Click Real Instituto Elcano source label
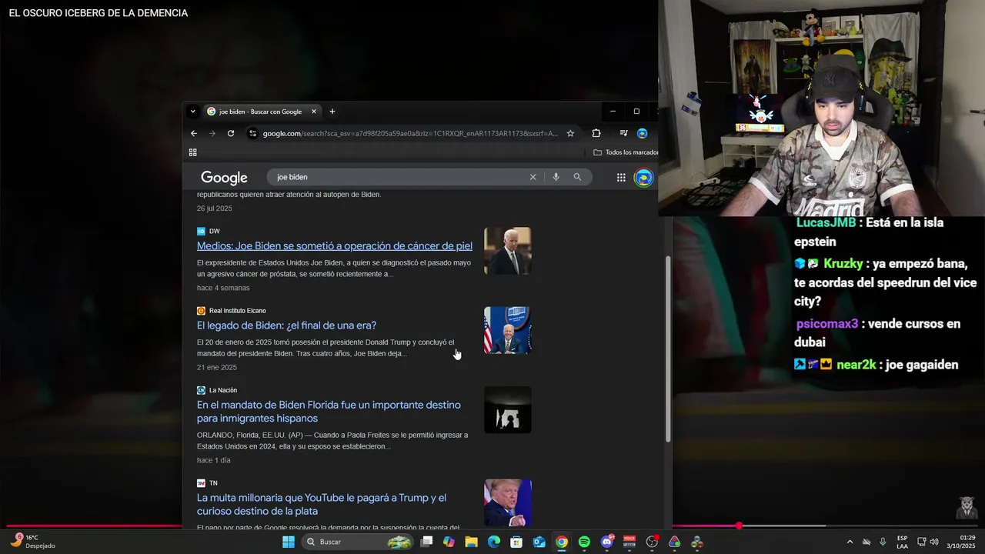Image resolution: width=985 pixels, height=554 pixels. pyautogui.click(x=238, y=311)
